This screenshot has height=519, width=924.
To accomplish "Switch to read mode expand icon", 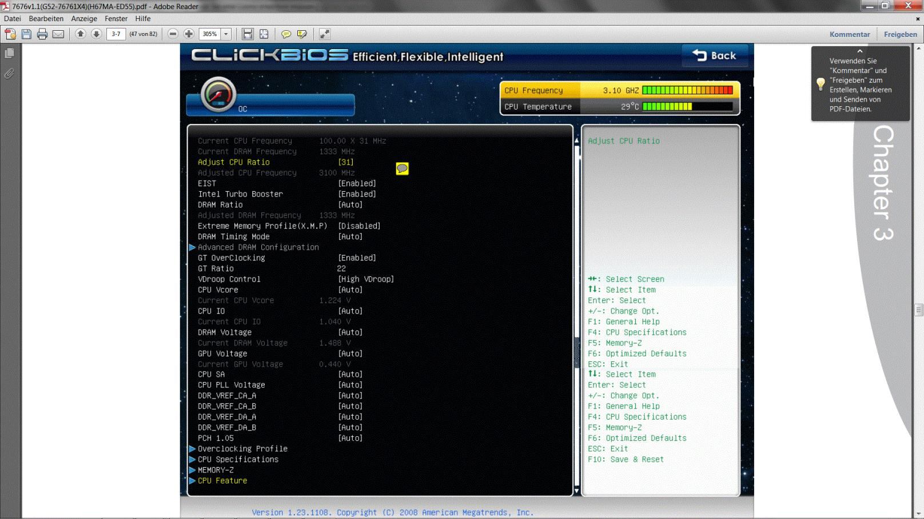I will pos(324,34).
